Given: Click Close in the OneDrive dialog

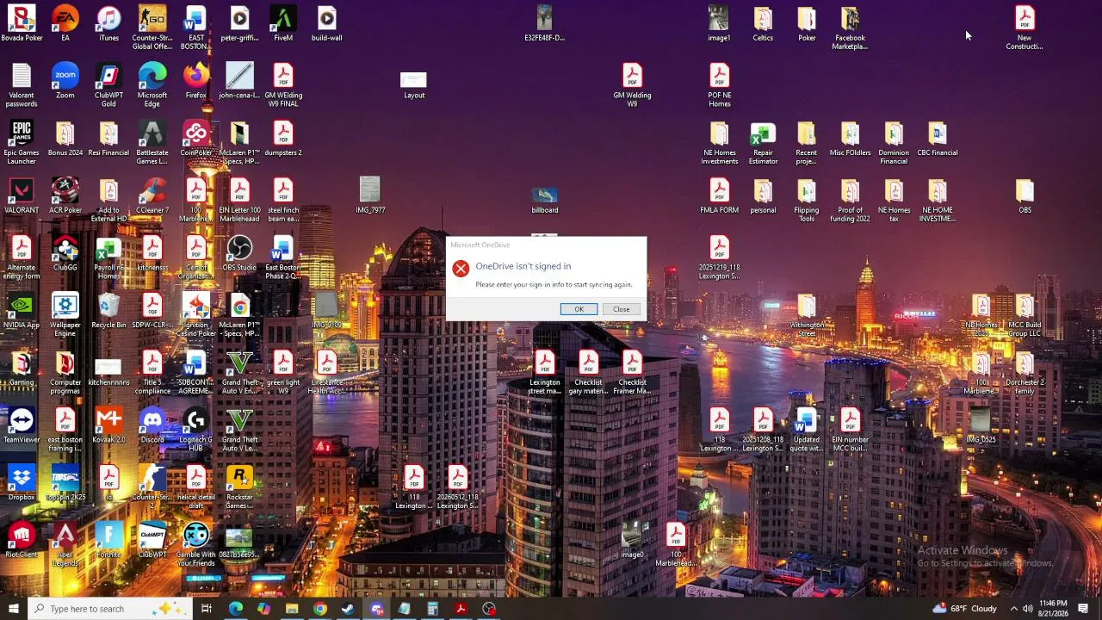Looking at the screenshot, I should 621,309.
